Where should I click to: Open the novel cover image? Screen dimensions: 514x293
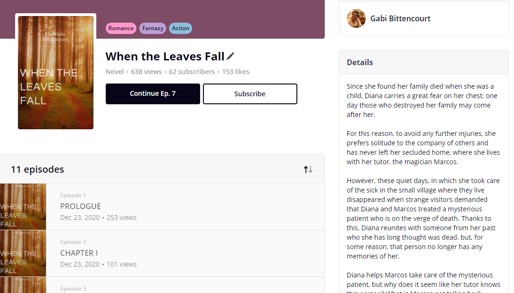(x=56, y=72)
